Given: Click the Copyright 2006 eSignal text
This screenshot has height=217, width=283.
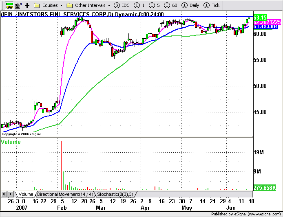Looking at the screenshot, I should (22, 134).
